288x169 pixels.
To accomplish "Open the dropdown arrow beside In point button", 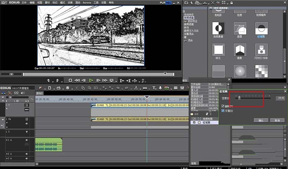I will click(x=53, y=82).
